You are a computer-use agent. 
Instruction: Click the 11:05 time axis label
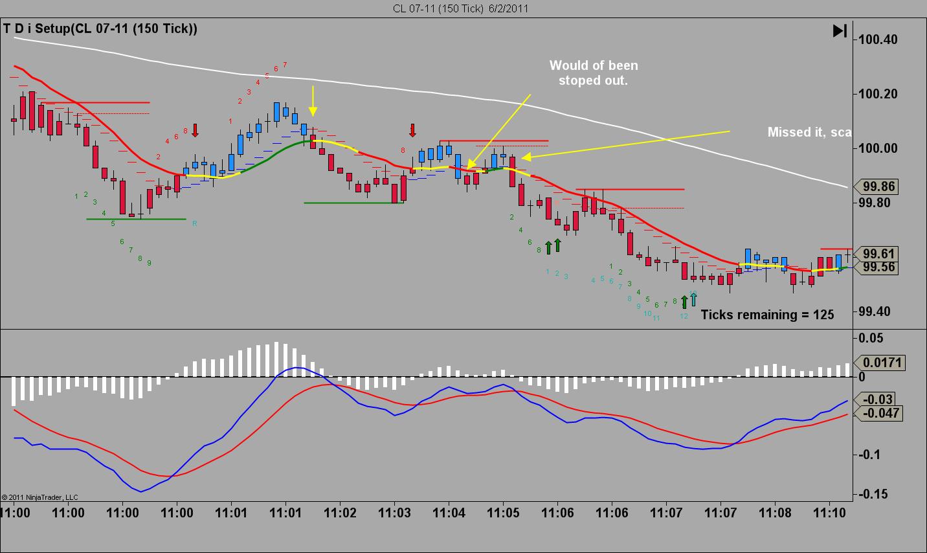[503, 513]
